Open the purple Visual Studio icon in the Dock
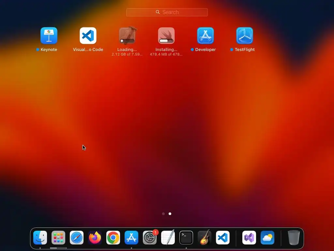This screenshot has height=251, width=334. 249,238
